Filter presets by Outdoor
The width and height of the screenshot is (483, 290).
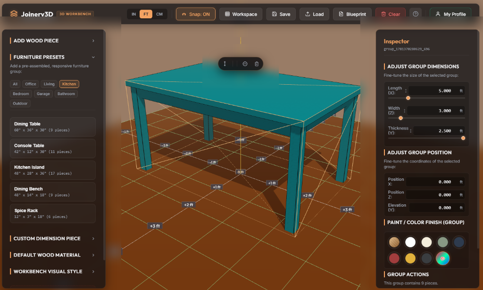(x=20, y=104)
